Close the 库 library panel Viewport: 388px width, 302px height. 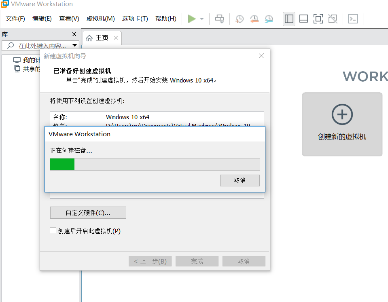pyautogui.click(x=74, y=34)
